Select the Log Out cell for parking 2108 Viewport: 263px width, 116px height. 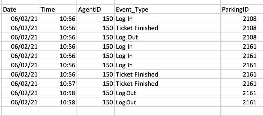click(167, 37)
